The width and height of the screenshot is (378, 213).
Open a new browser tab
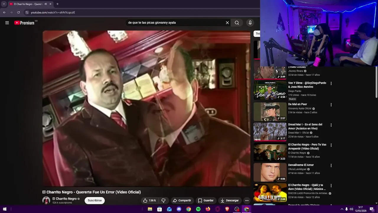click(x=57, y=4)
